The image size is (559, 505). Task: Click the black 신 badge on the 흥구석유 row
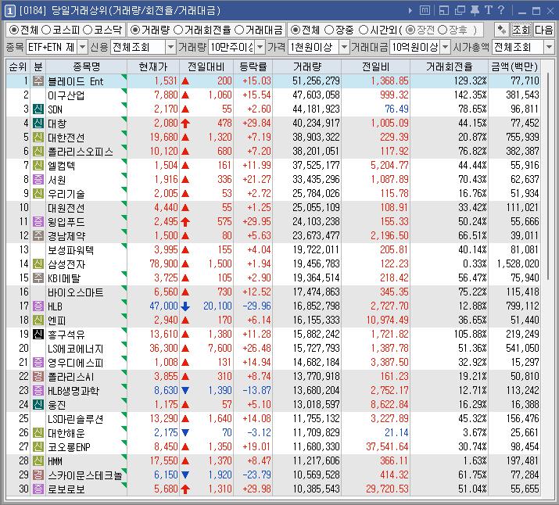38,334
